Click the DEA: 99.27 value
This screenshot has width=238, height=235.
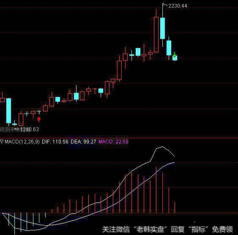(x=83, y=142)
